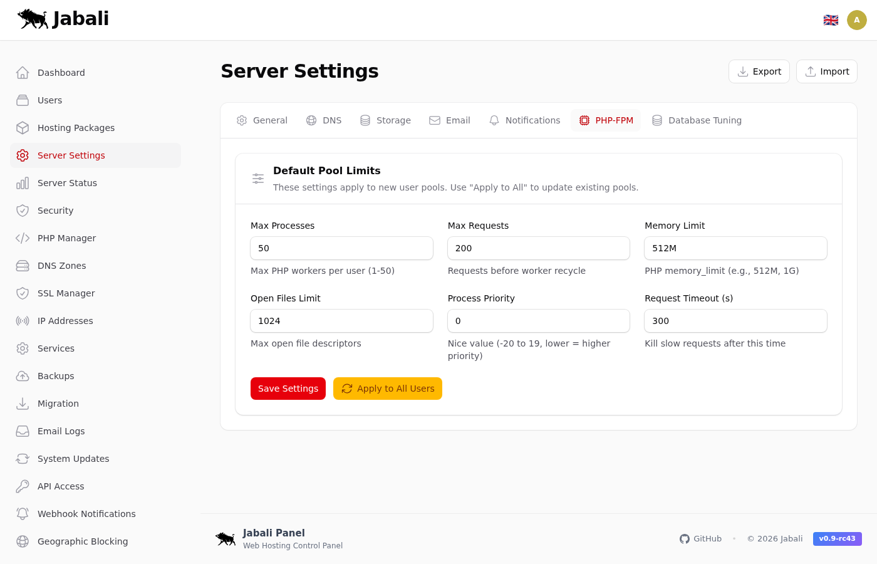Open the user avatar menu
Screen dimensions: 877x564
point(856,20)
